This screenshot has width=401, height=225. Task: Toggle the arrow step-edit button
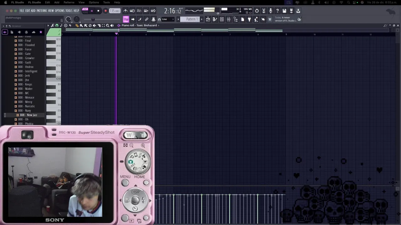tap(133, 19)
